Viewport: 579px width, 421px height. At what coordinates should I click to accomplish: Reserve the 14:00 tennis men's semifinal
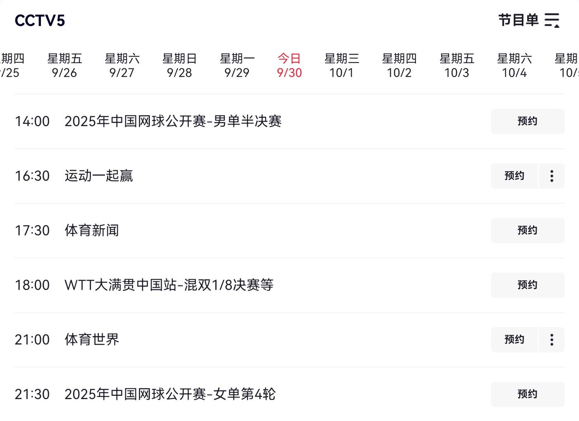[x=527, y=121]
